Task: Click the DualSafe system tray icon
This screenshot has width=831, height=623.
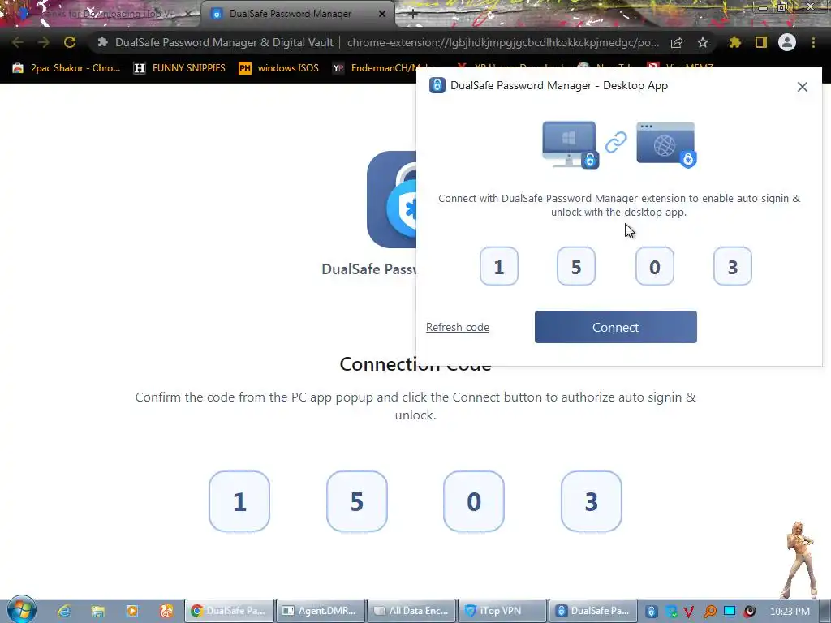Action: click(x=652, y=612)
